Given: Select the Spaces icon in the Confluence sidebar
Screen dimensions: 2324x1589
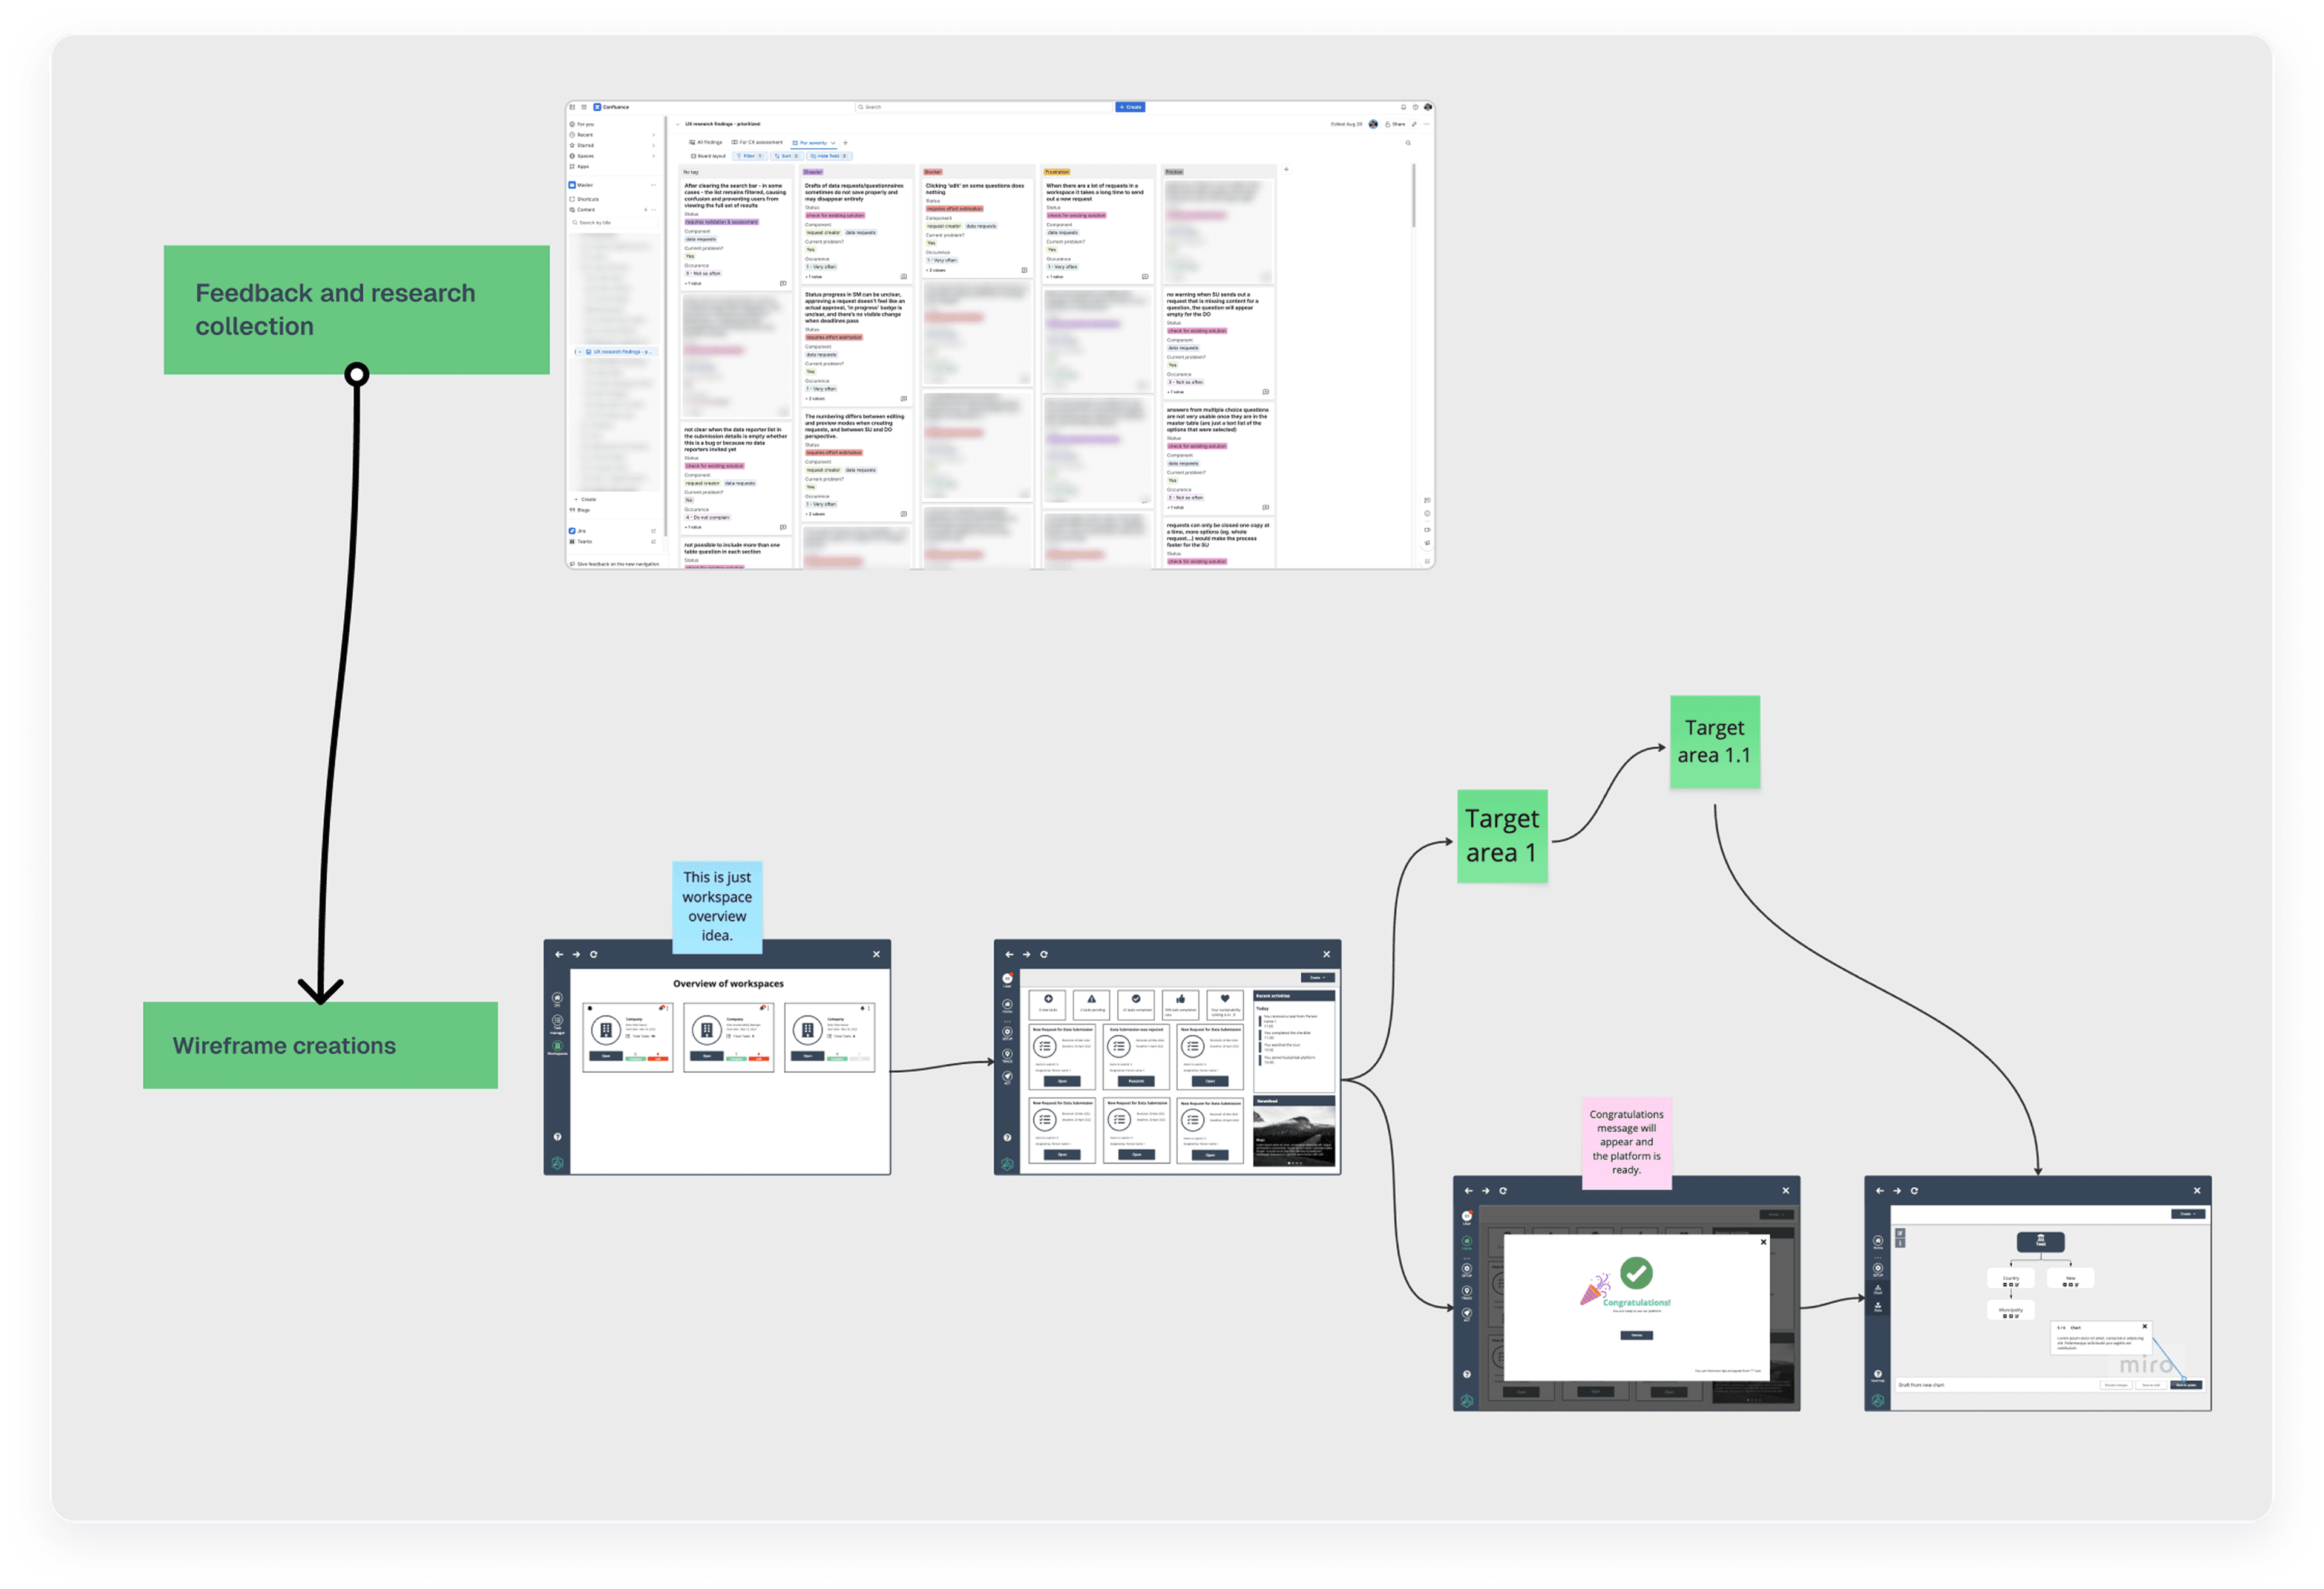Looking at the screenshot, I should click(x=573, y=156).
